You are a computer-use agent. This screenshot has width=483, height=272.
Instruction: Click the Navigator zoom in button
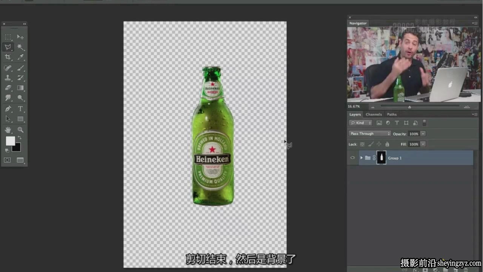coord(467,107)
